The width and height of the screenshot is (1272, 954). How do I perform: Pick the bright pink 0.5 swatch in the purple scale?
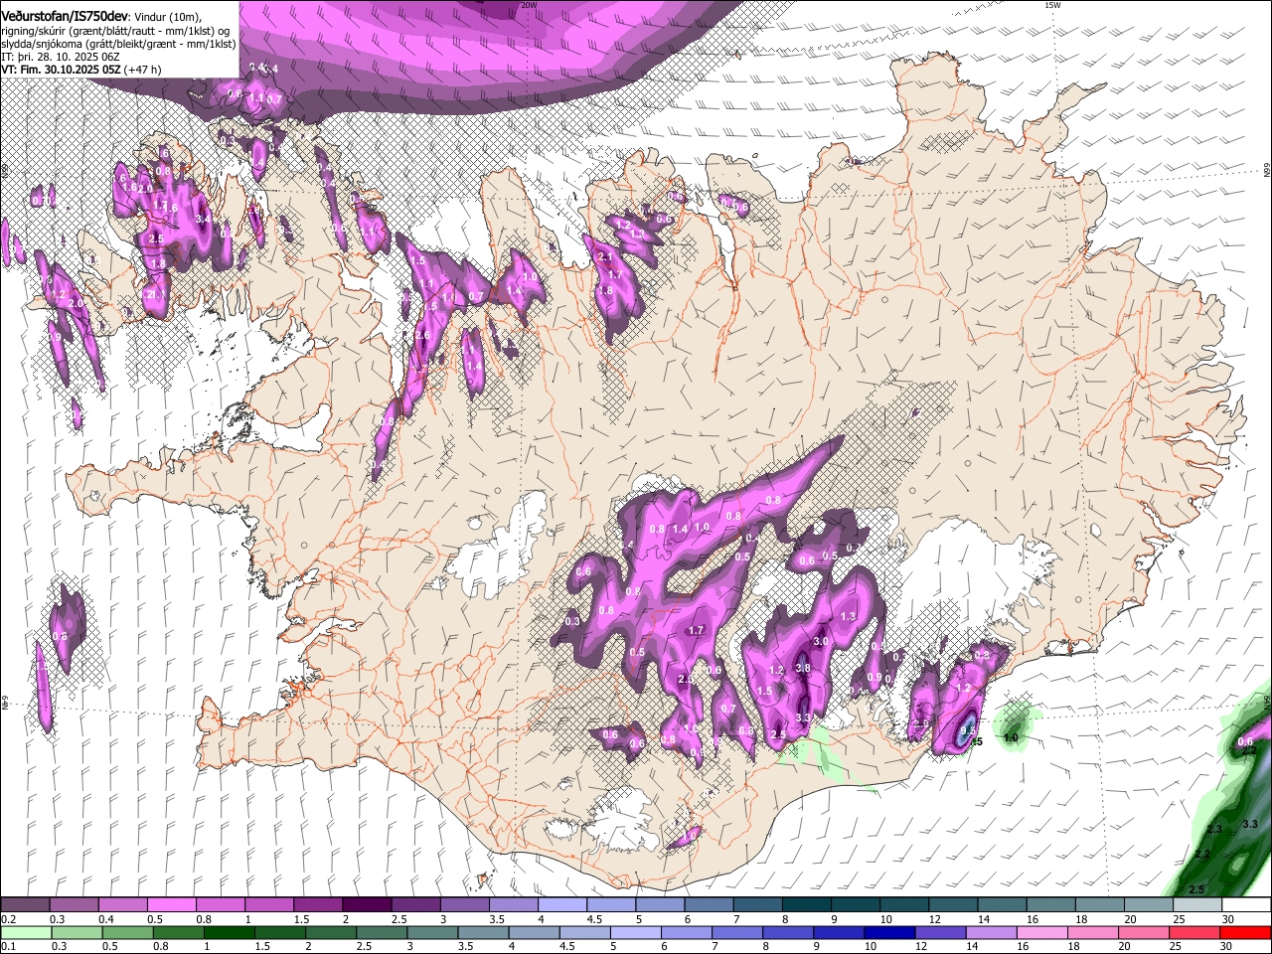click(171, 904)
